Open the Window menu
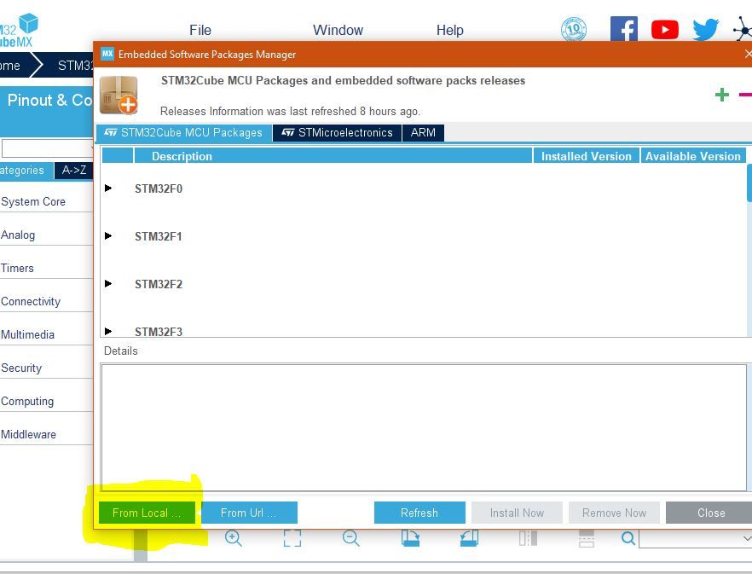This screenshot has height=574, width=752. click(x=338, y=30)
